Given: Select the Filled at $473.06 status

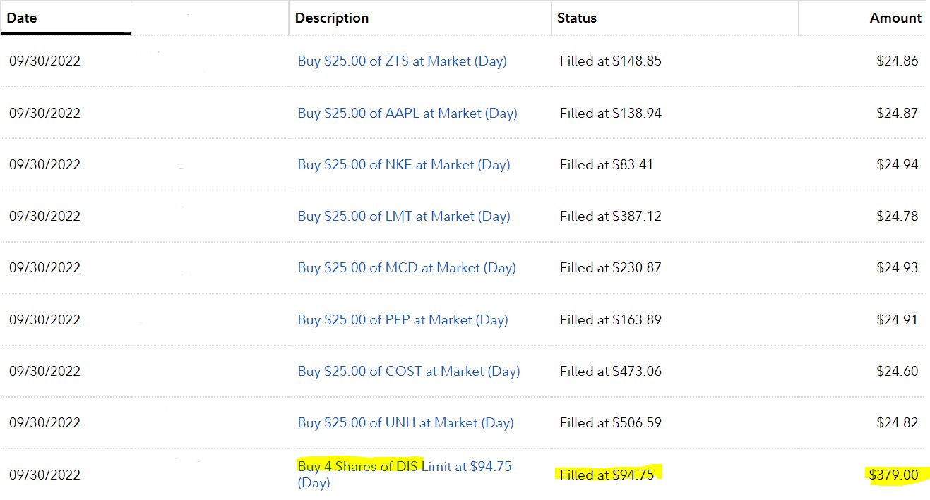Looking at the screenshot, I should coord(610,371).
